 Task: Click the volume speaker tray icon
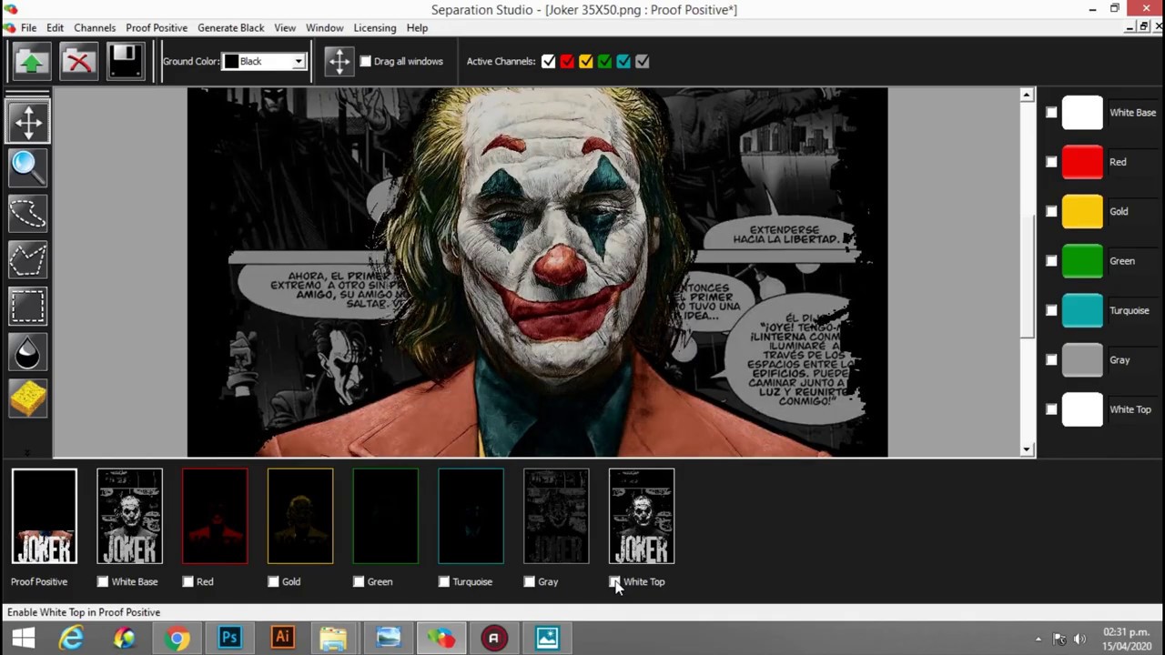tap(1080, 639)
